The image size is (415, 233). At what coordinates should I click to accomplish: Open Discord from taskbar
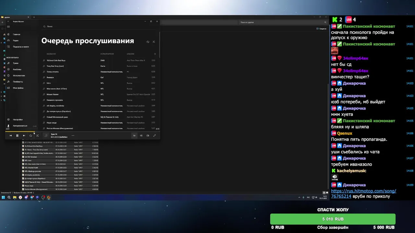click(x=26, y=197)
